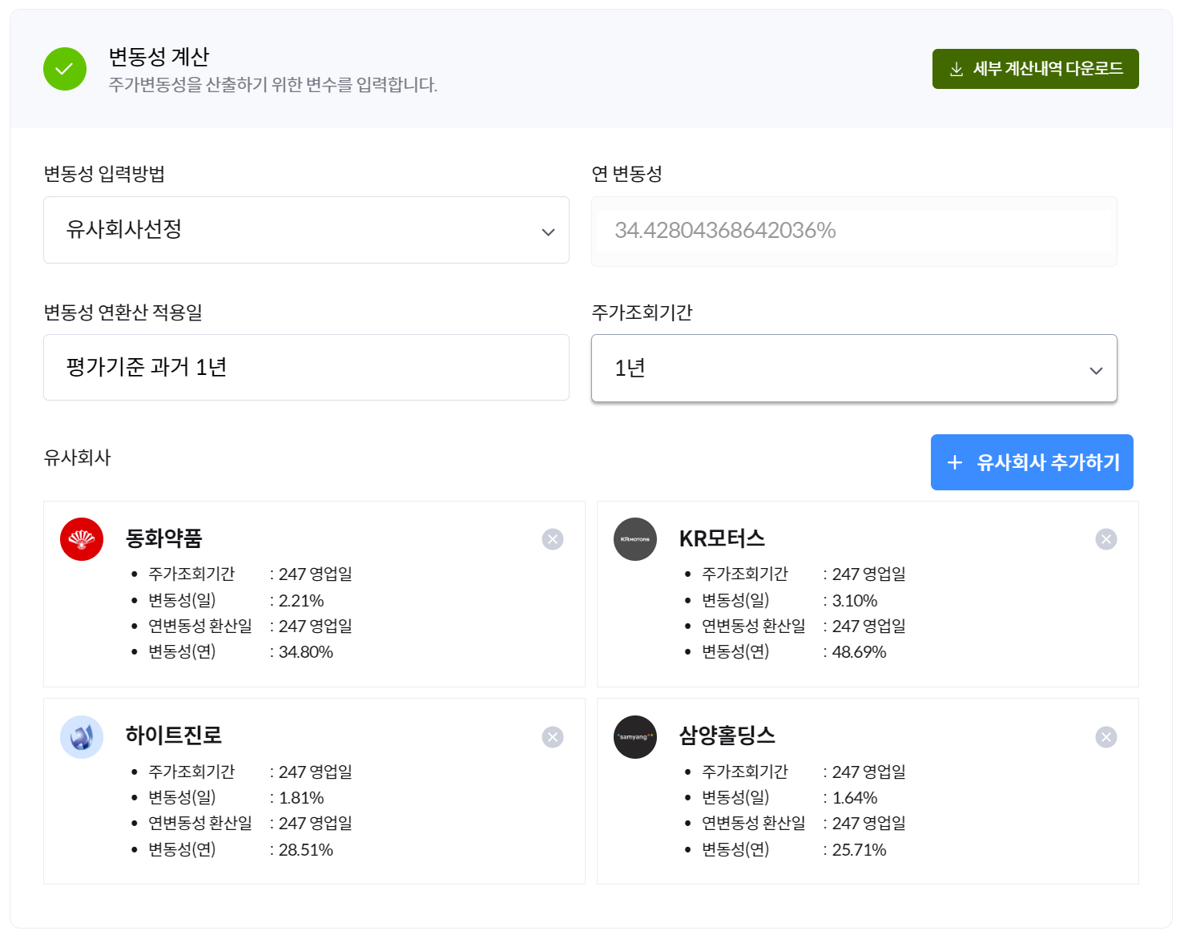Click the 연 변동성 percentage field

(x=853, y=231)
